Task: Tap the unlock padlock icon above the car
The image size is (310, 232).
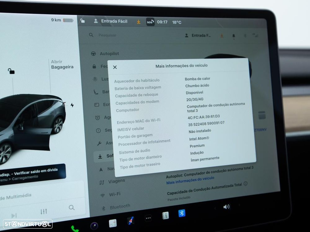Action: 11,71
